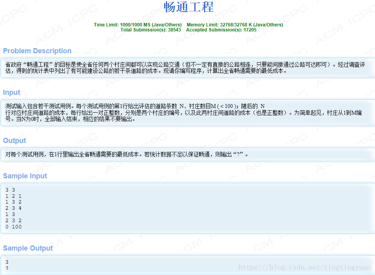The image size is (375, 275).
Task: Click sample input line '1 3 2'
Action: click(13, 202)
